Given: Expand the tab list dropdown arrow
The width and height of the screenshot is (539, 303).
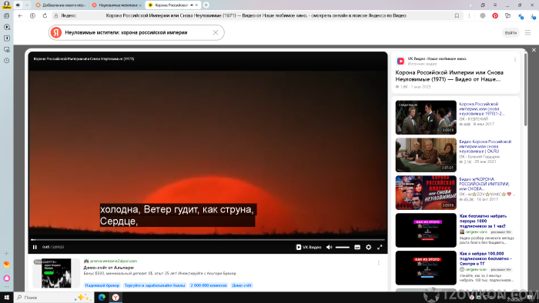Looking at the screenshot, I should pos(27,5).
